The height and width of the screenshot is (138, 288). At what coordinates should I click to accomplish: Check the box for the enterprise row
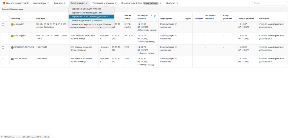tap(3, 24)
